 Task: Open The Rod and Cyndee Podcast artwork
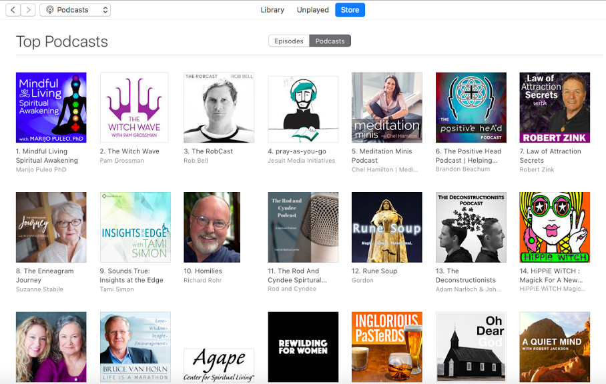click(x=303, y=227)
